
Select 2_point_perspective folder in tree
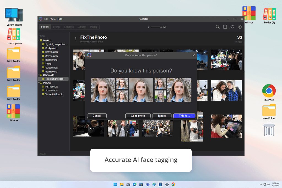55,44
